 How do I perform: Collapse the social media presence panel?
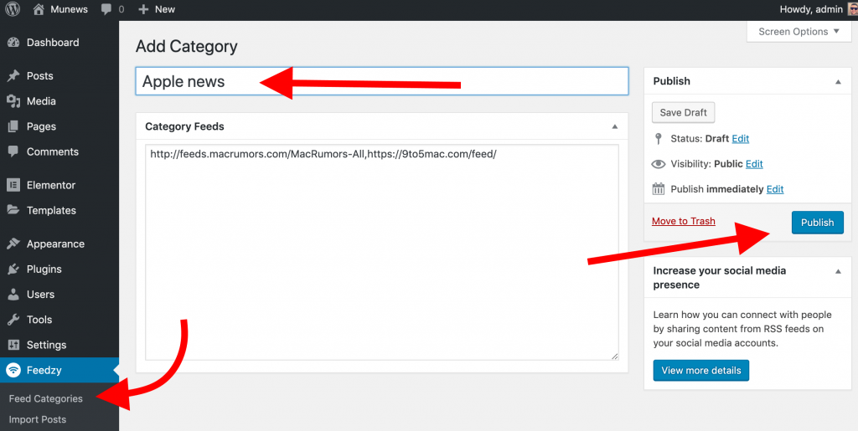pyautogui.click(x=838, y=271)
